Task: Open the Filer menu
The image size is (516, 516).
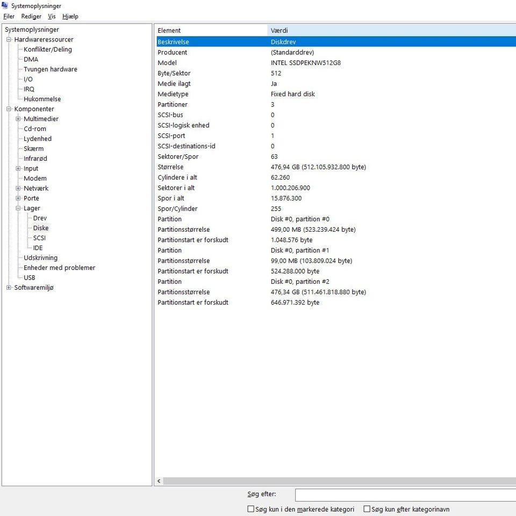Action: click(x=9, y=16)
